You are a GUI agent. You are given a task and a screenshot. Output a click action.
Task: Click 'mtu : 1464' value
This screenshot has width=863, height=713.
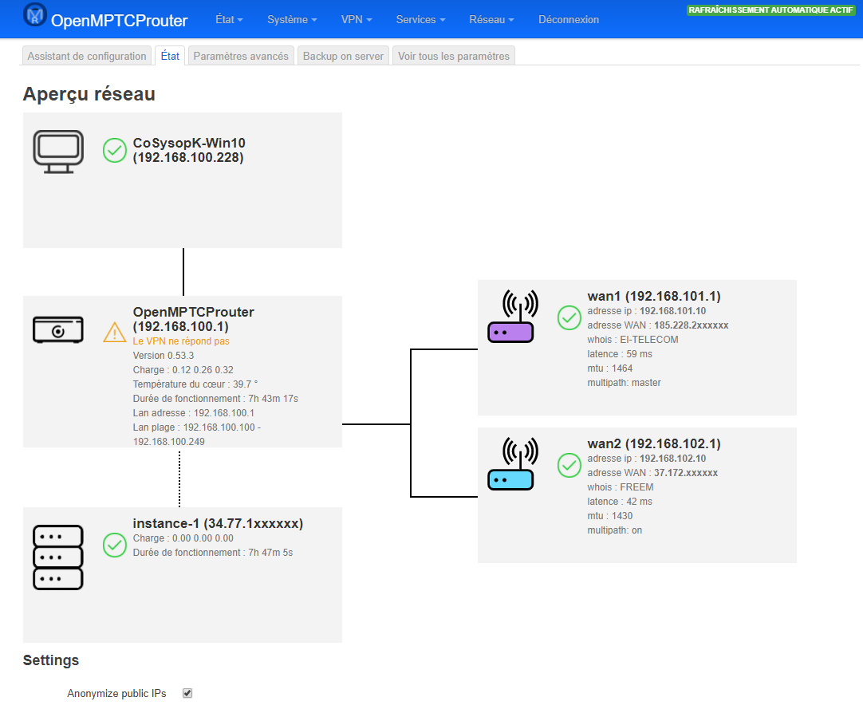[610, 368]
